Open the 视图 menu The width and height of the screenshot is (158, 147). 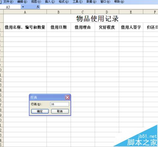[36, 2]
